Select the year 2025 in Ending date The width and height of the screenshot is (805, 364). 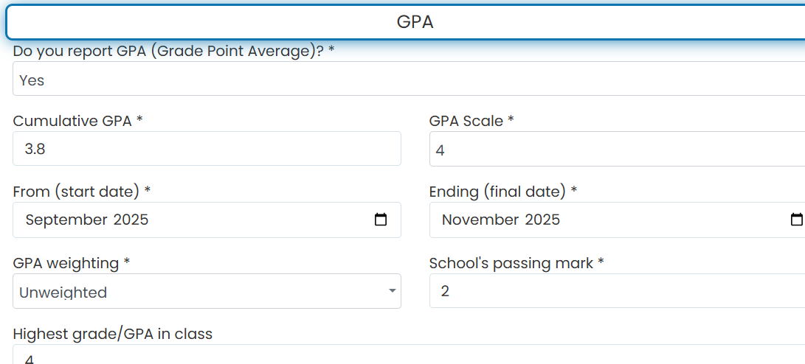tap(542, 220)
